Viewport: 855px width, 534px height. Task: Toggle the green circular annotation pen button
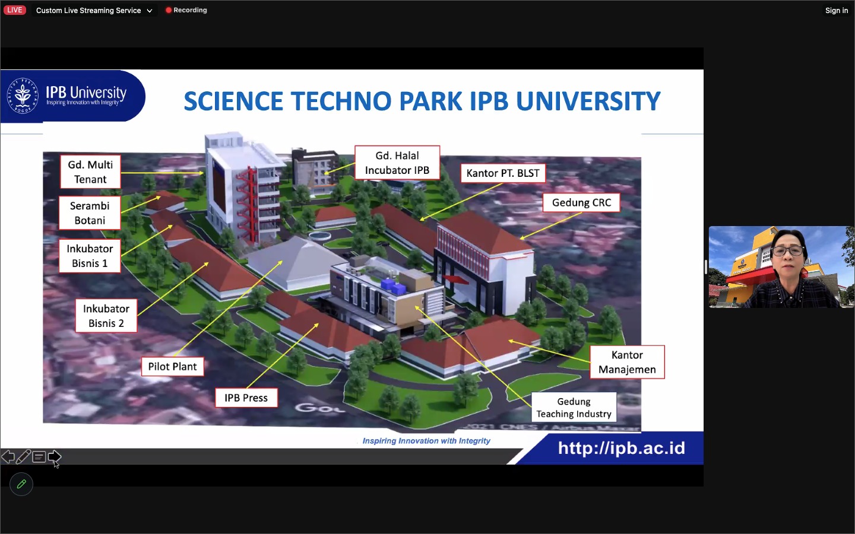click(x=21, y=484)
